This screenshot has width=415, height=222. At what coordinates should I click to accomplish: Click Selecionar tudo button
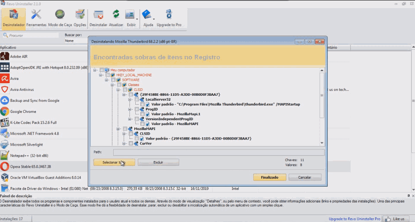coord(114,162)
